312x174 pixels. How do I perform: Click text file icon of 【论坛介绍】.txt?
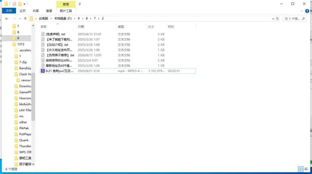click(43, 45)
